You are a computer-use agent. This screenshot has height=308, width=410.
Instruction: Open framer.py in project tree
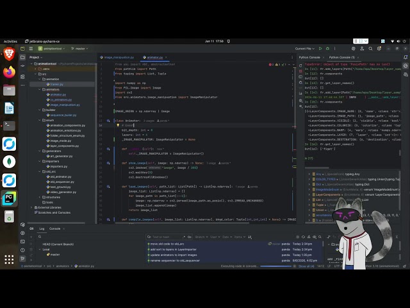56,84
